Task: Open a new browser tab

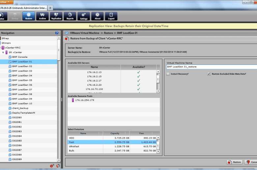Action: pos(50,8)
